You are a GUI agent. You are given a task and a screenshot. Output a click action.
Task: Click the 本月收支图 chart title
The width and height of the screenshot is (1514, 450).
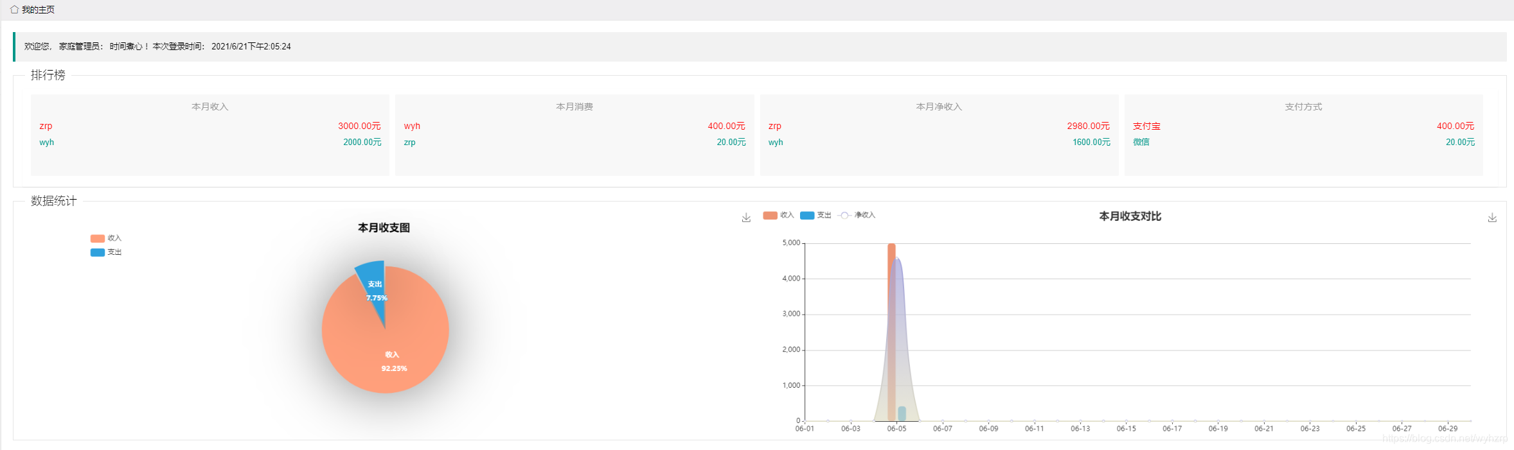pos(384,228)
